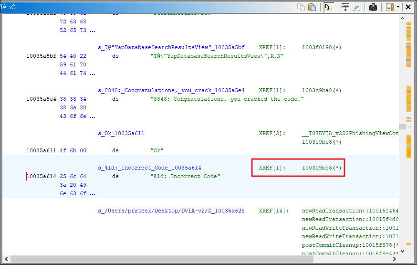
Task: Click the vertical scrollbar thumb
Action: click(x=402, y=127)
